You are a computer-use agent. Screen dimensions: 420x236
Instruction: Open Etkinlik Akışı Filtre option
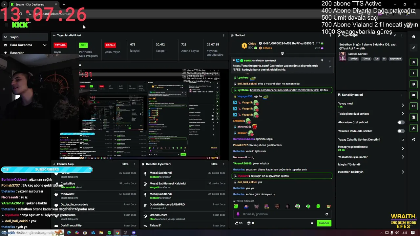pyautogui.click(x=125, y=164)
